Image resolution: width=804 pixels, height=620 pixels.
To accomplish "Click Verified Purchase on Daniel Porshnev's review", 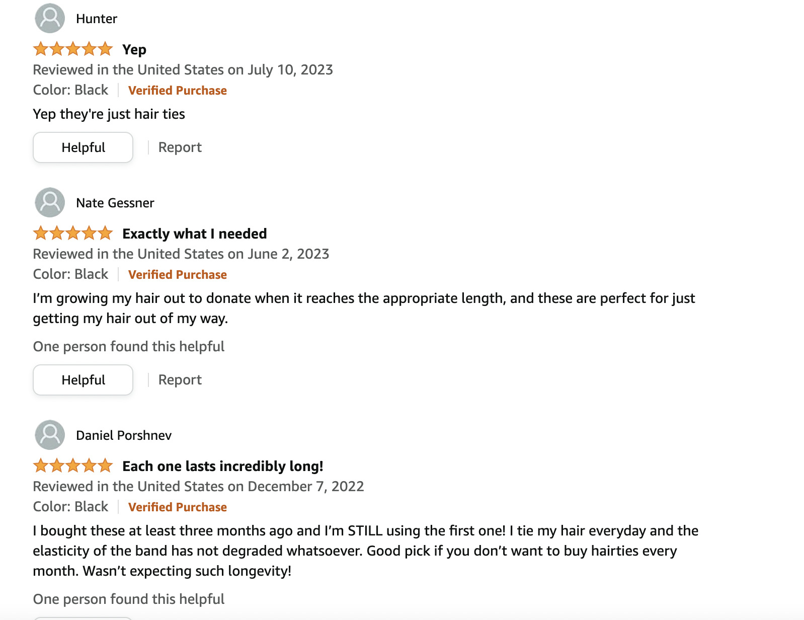I will [x=177, y=507].
